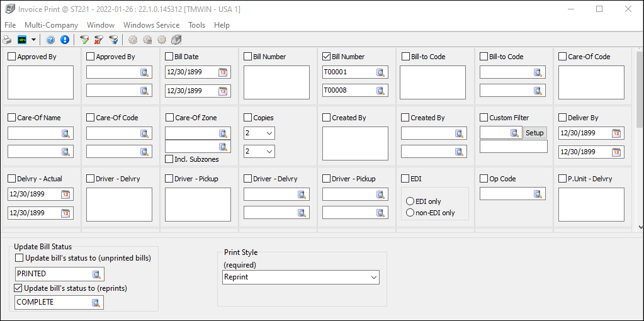Click lookup icon next to COMPLETE status
This screenshot has width=644, height=321.
point(96,302)
